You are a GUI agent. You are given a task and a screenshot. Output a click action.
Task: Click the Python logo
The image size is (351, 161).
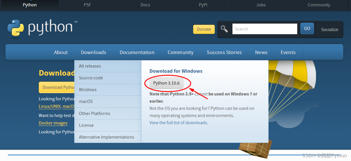[x=43, y=29]
